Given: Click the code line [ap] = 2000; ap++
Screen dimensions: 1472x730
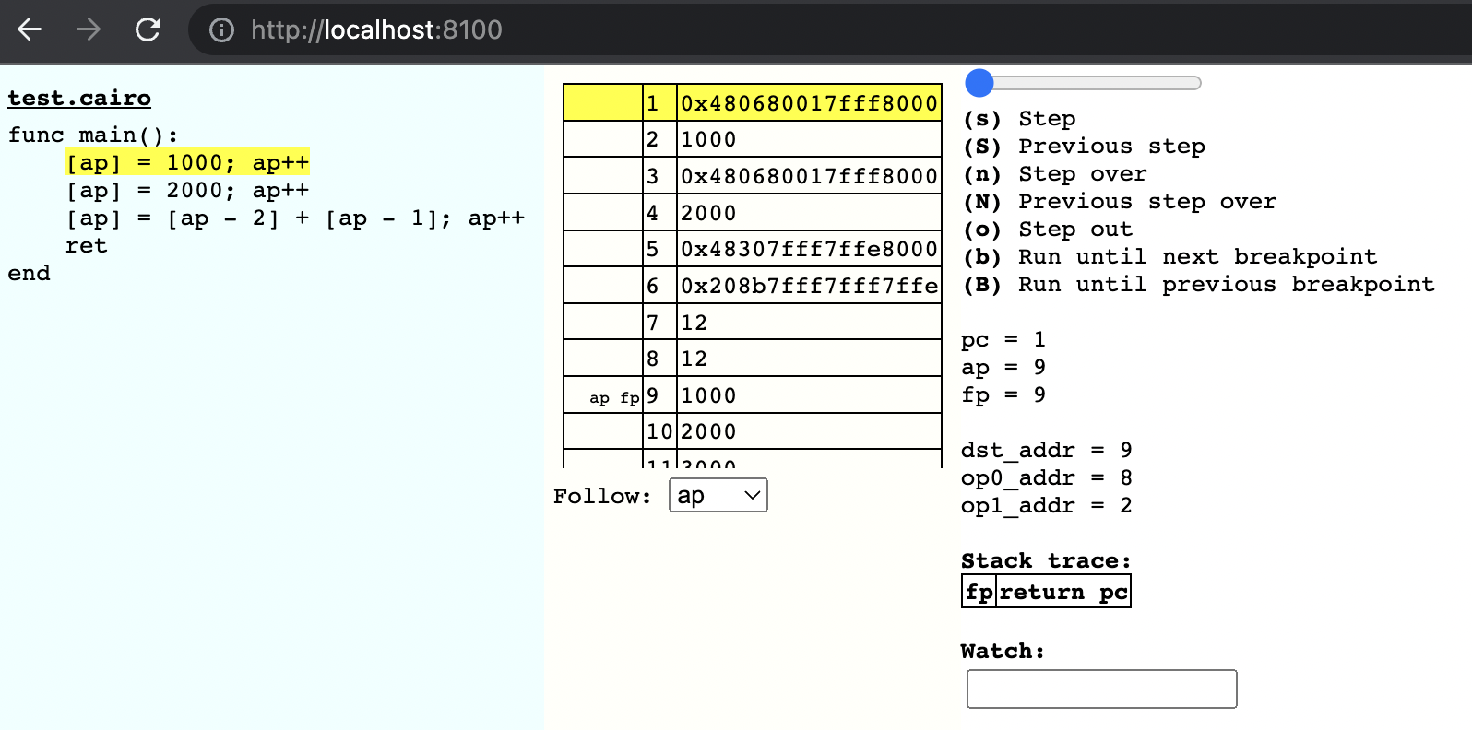Looking at the screenshot, I should coord(187,191).
